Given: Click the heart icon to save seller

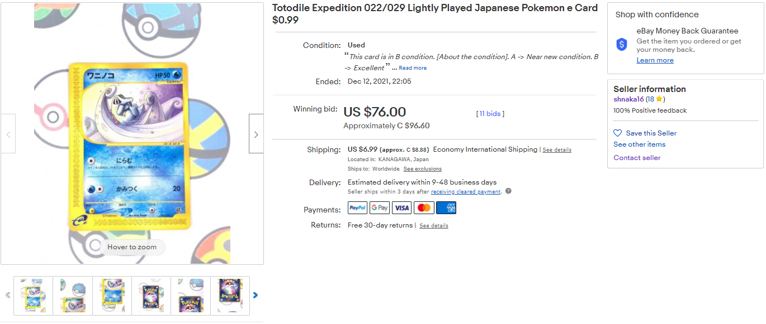Looking at the screenshot, I should tap(617, 133).
